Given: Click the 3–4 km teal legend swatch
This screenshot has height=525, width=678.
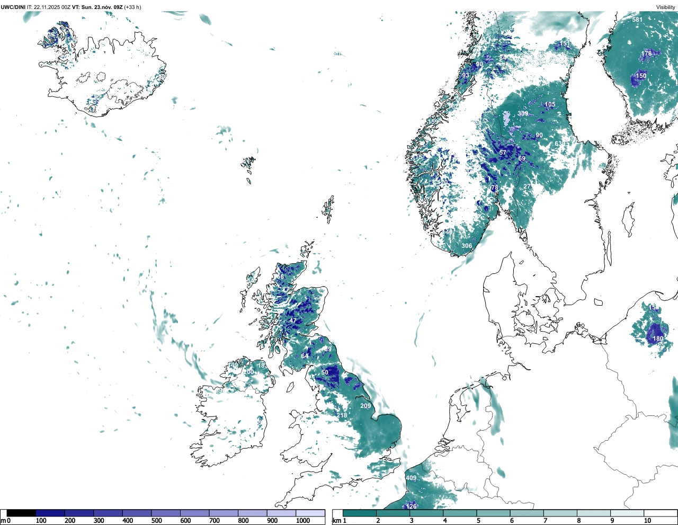Looking at the screenshot, I should pyautogui.click(x=426, y=513).
